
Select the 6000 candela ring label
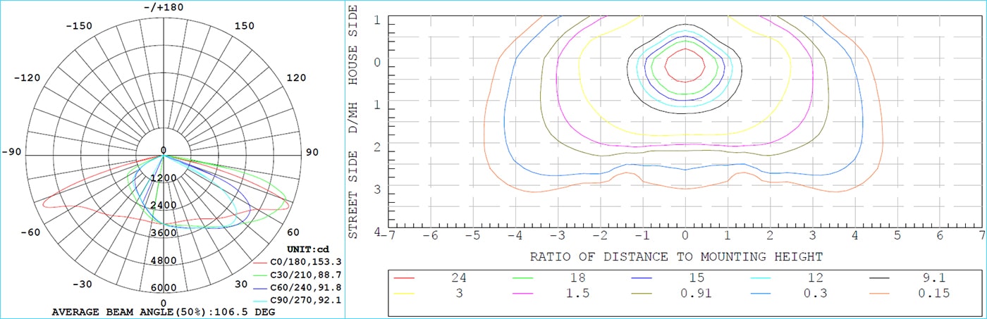tap(164, 288)
